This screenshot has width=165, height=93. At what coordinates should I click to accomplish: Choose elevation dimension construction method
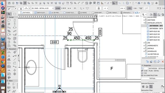(x=75, y=8)
